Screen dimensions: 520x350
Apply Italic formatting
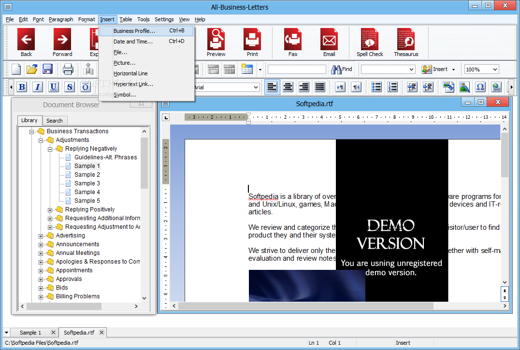click(x=38, y=87)
